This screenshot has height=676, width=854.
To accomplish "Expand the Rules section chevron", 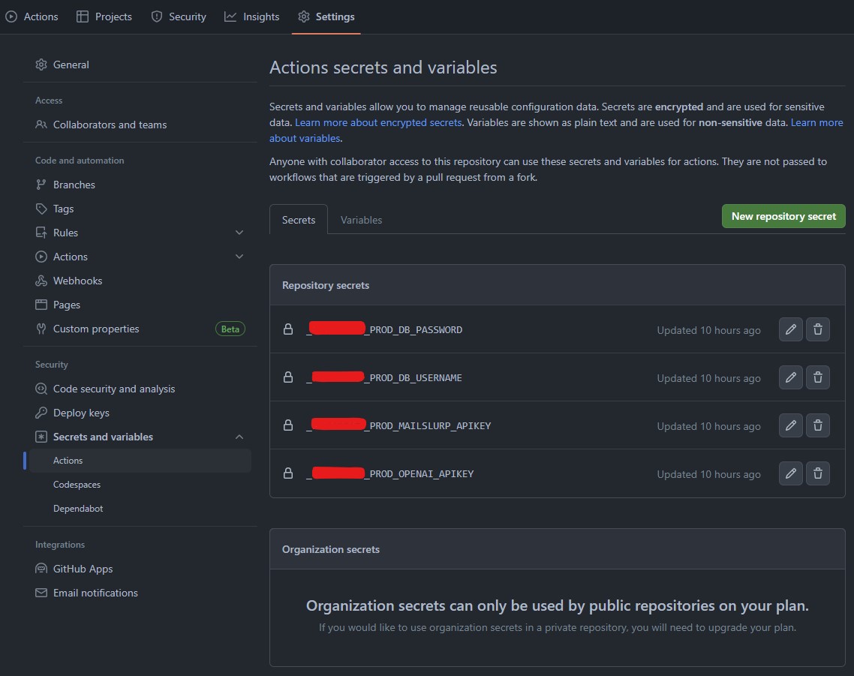I will click(x=239, y=233).
